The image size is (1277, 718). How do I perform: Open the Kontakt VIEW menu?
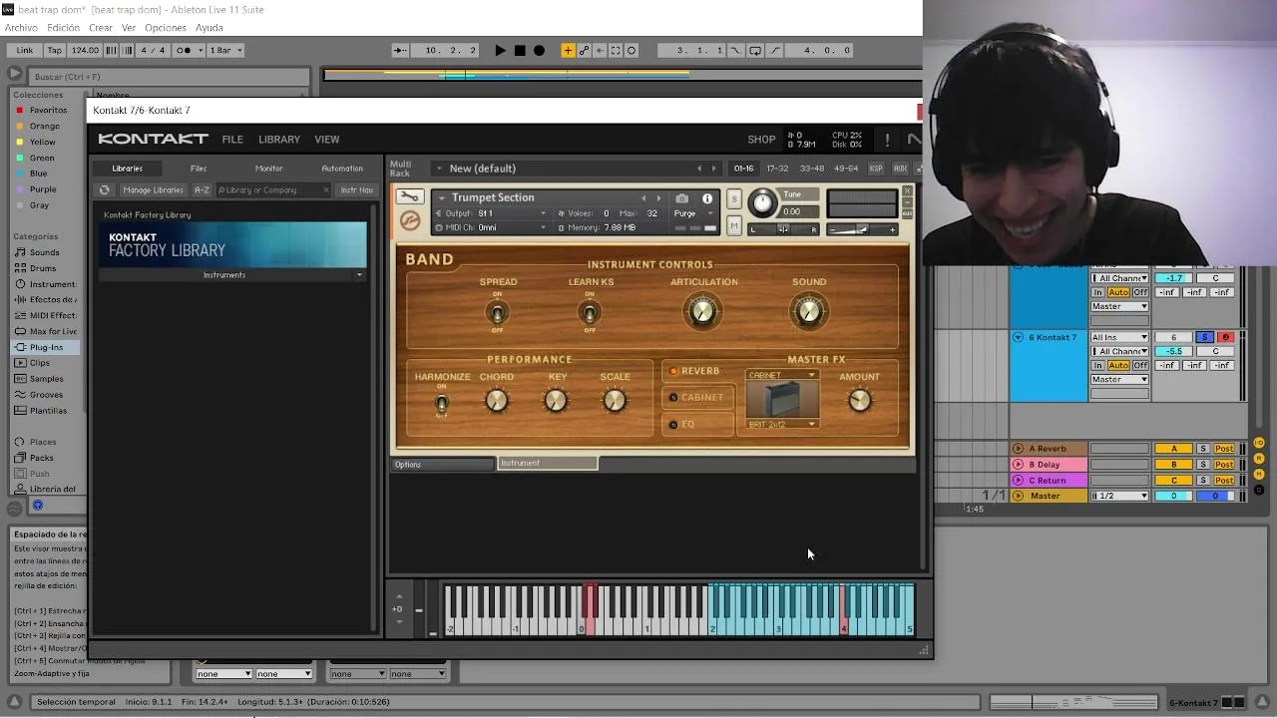click(327, 140)
